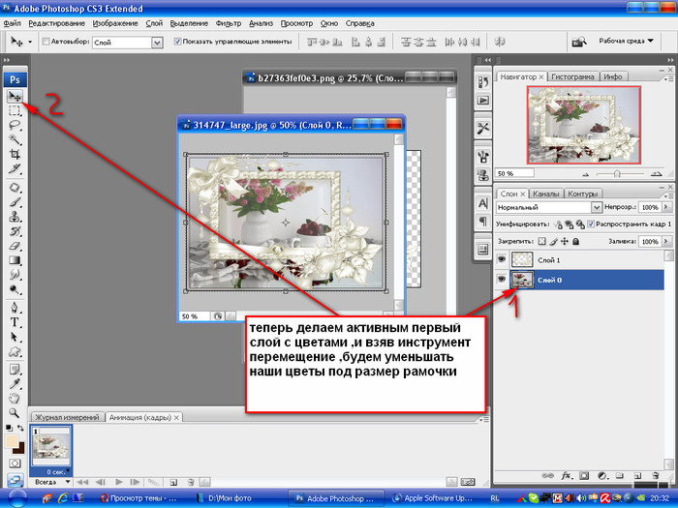Click the foreground color swatch
This screenshot has height=508, width=678.
pos(12,441)
